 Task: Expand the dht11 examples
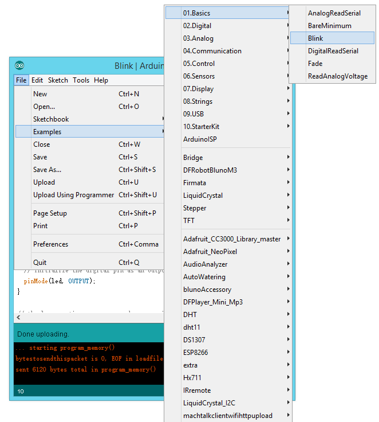pos(228,327)
